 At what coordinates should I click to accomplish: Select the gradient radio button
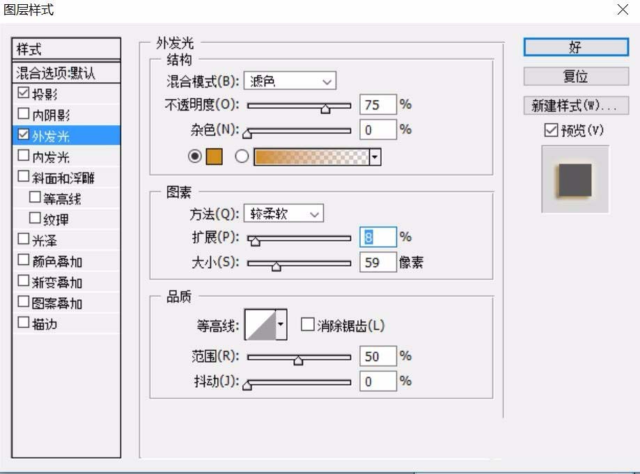pyautogui.click(x=241, y=157)
